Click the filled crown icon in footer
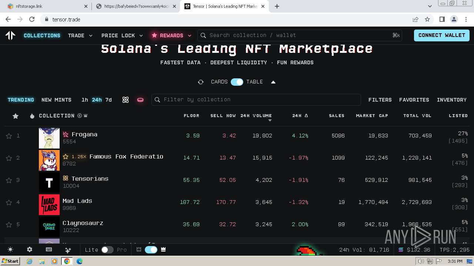The image size is (474, 266). [x=163, y=250]
